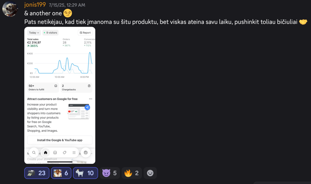Open the attached Shopify screenshot image
This screenshot has height=184, width=311.
[60, 95]
